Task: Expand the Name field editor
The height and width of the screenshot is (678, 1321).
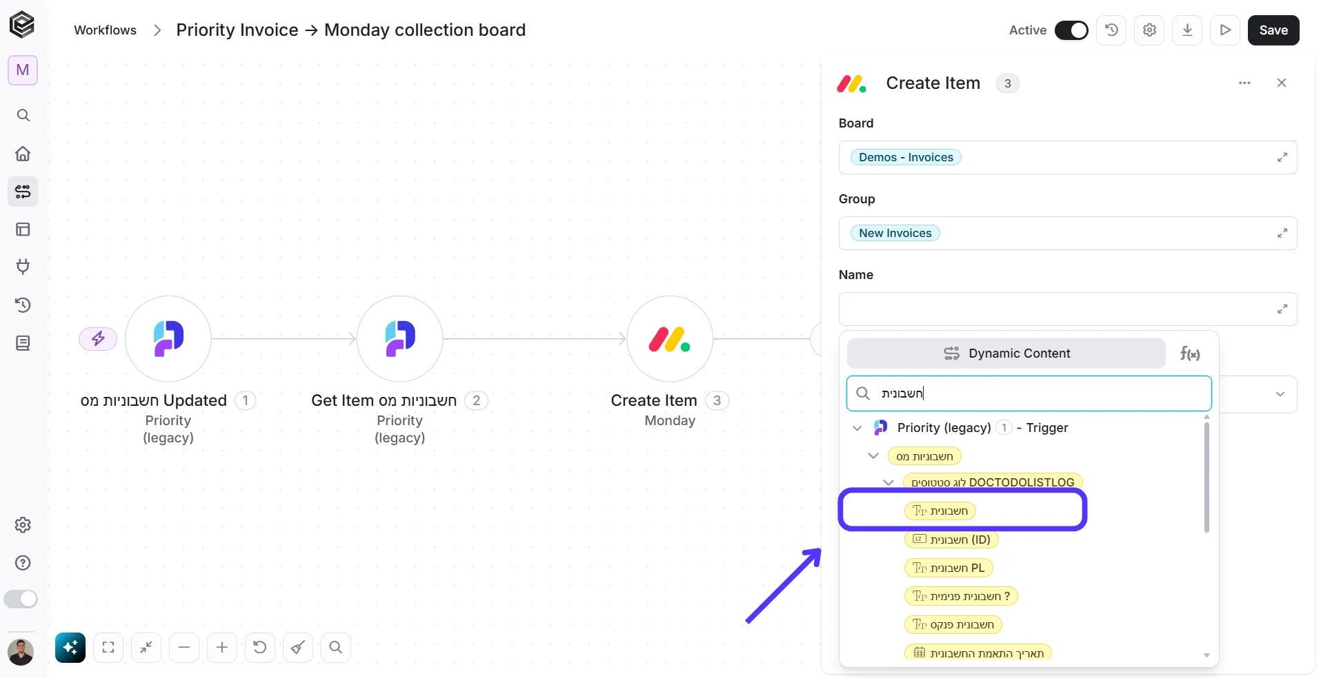Action: click(x=1282, y=309)
